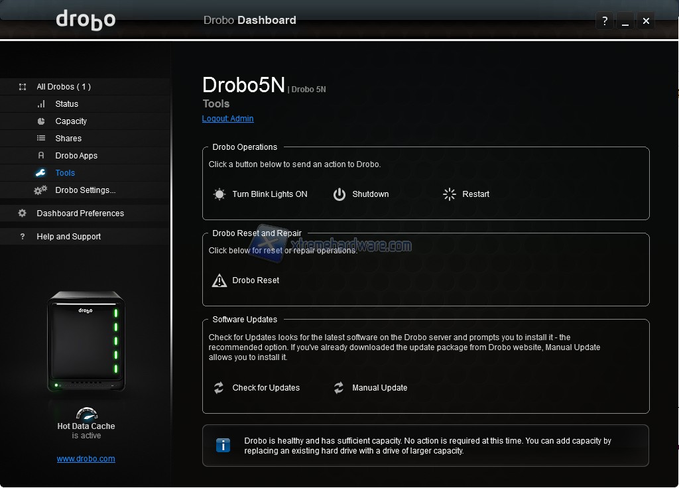Image resolution: width=679 pixels, height=488 pixels.
Task: Visit the www.drobo.com link
Action: point(86,459)
